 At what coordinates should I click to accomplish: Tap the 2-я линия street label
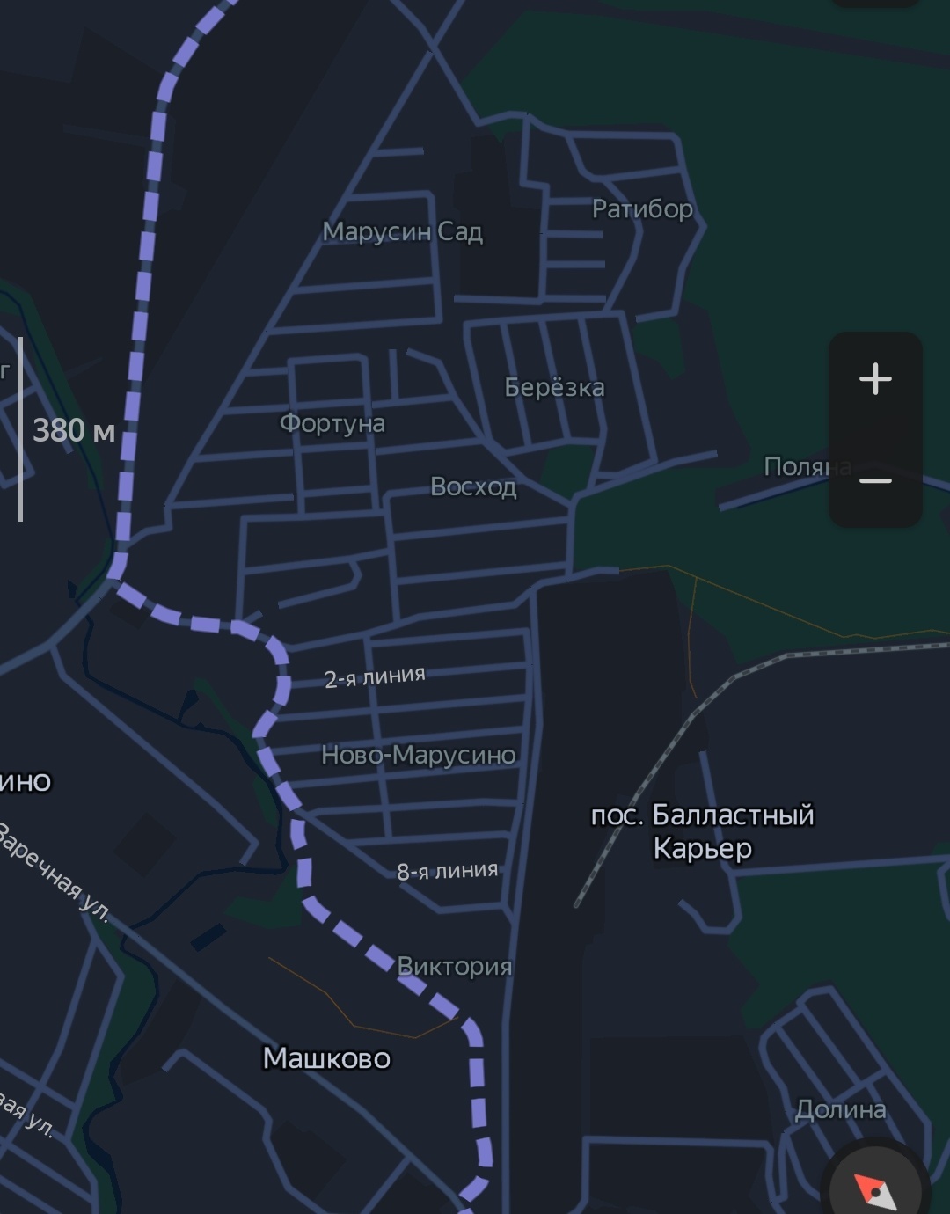coord(375,676)
